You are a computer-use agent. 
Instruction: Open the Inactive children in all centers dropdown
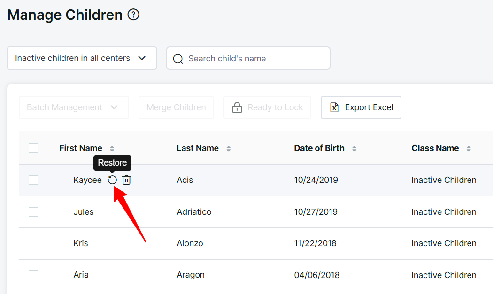point(82,58)
